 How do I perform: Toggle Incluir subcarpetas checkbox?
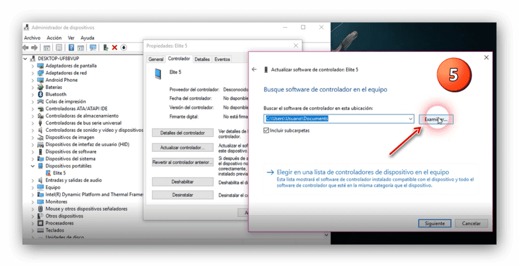pyautogui.click(x=266, y=131)
